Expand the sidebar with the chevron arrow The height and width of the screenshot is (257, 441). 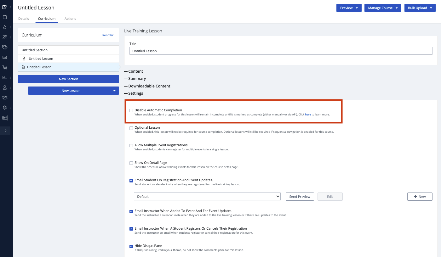click(5, 131)
